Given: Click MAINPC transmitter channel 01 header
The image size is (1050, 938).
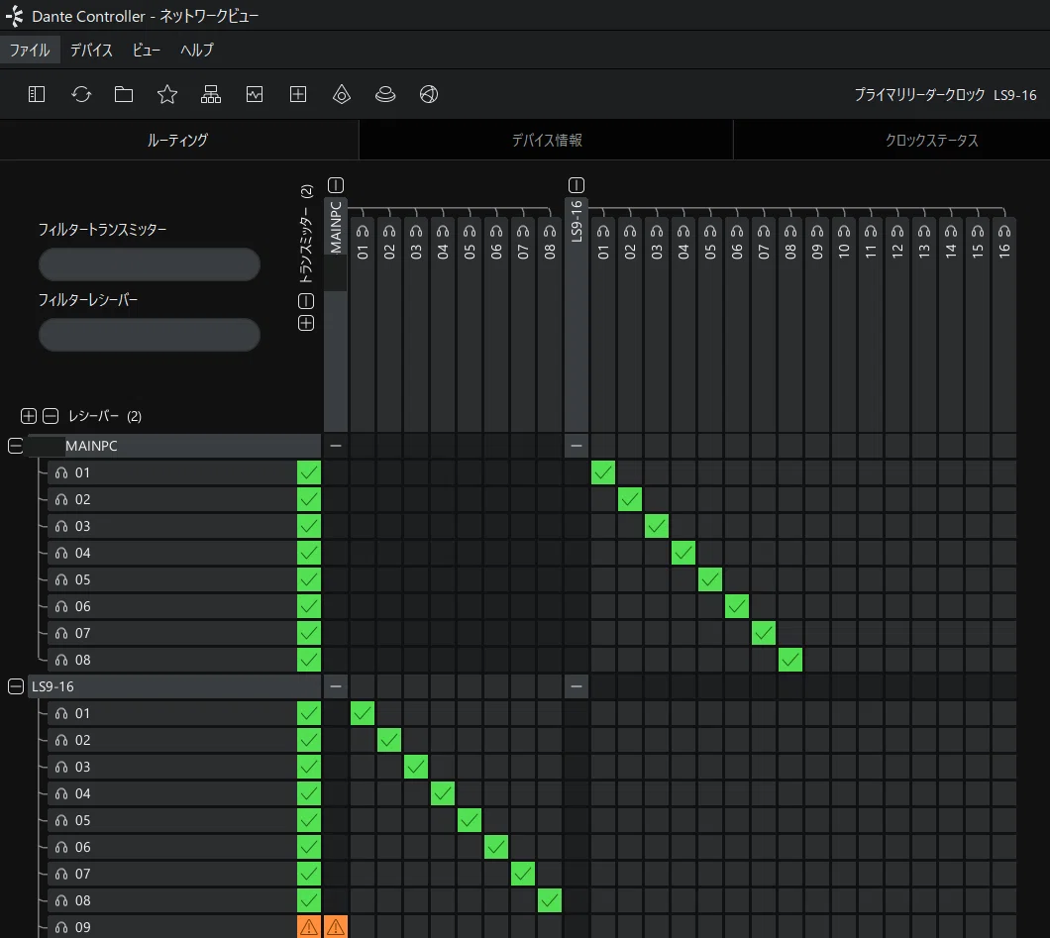Looking at the screenshot, I should click(363, 325).
